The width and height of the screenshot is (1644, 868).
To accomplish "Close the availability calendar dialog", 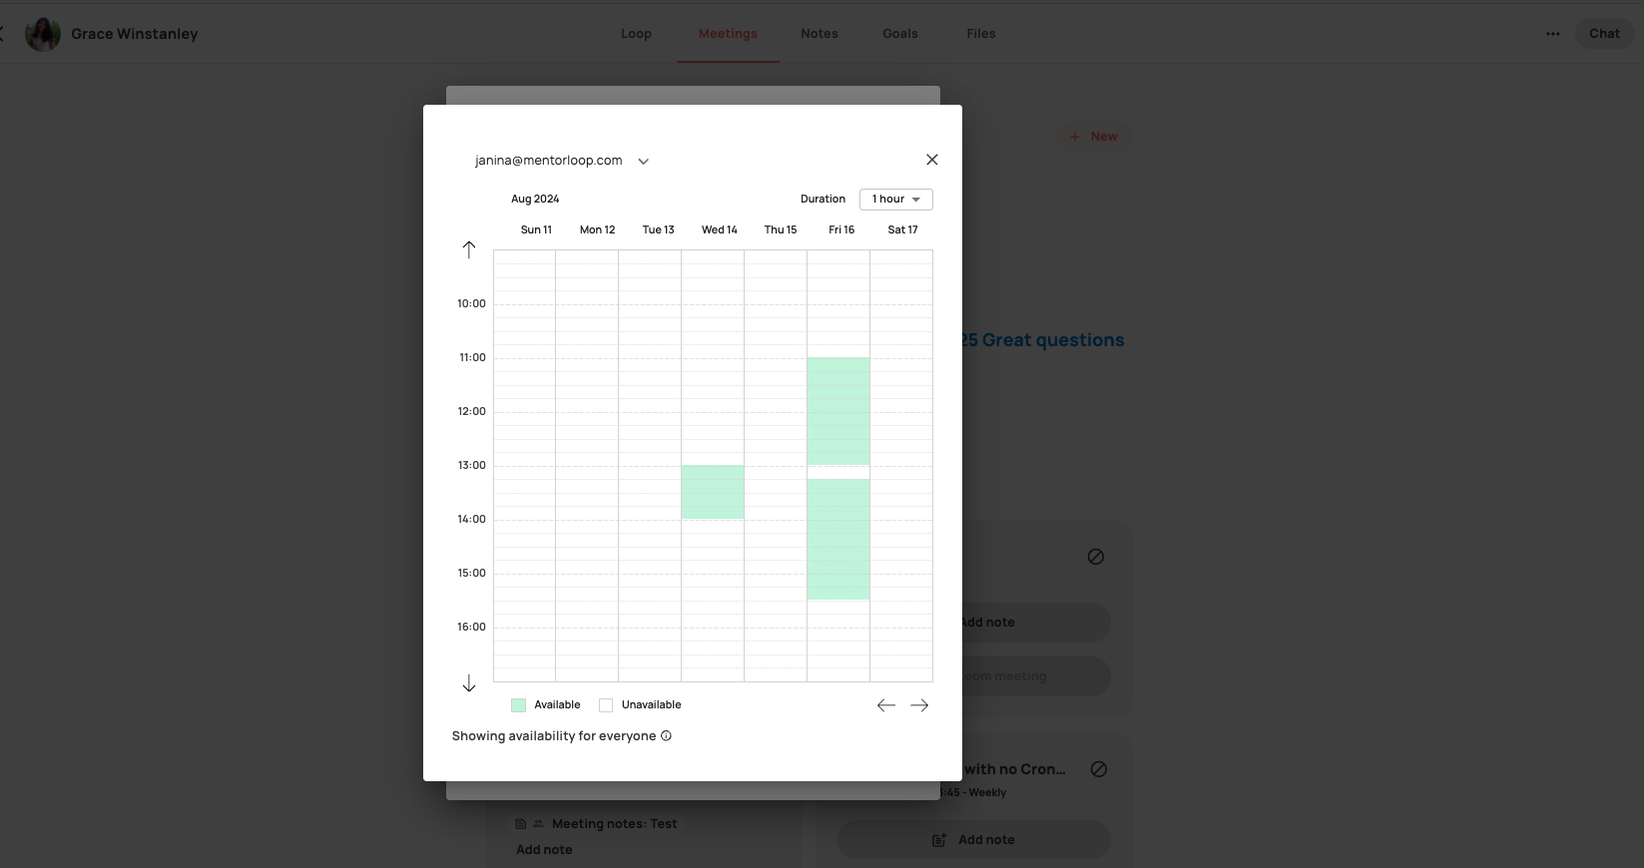I will click(x=931, y=160).
